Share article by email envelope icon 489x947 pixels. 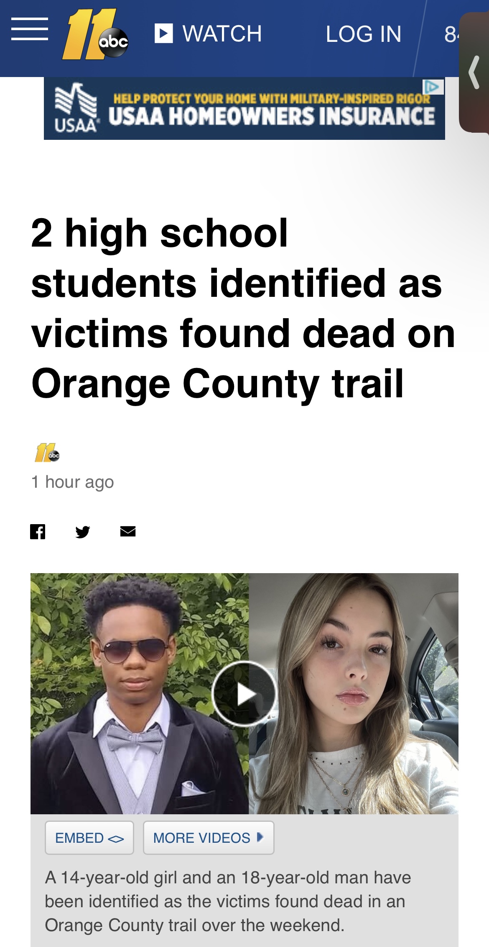pos(128,531)
